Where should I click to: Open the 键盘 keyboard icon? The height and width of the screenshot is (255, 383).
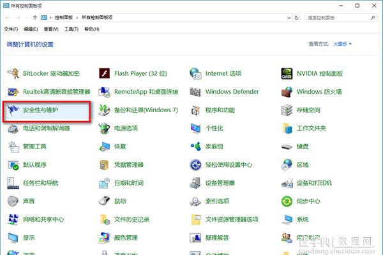pyautogui.click(x=287, y=147)
